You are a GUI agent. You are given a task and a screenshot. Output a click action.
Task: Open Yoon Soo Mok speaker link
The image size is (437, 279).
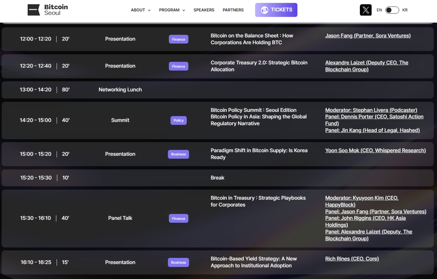click(375, 150)
